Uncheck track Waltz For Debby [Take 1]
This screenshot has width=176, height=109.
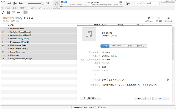click(x=9, y=35)
